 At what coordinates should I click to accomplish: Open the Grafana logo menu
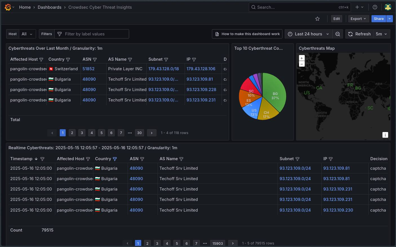[x=8, y=7]
